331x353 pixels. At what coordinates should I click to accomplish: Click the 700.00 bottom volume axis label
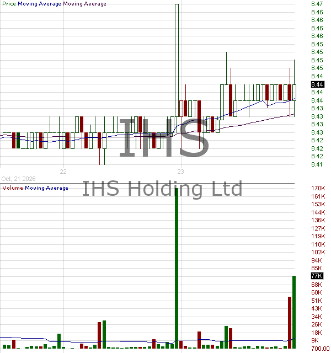pyautogui.click(x=321, y=349)
